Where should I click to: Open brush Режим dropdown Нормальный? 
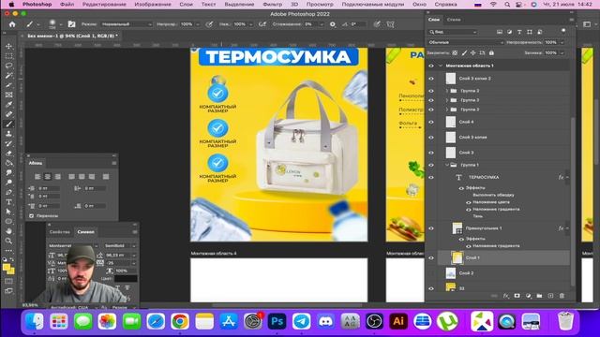point(127,24)
